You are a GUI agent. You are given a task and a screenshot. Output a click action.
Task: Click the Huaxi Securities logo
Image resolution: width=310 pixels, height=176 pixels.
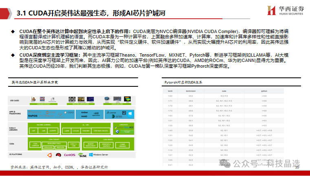coord(286,10)
